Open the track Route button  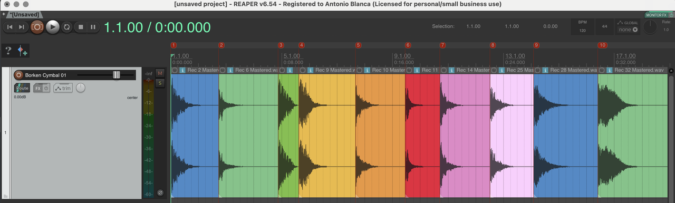[22, 88]
